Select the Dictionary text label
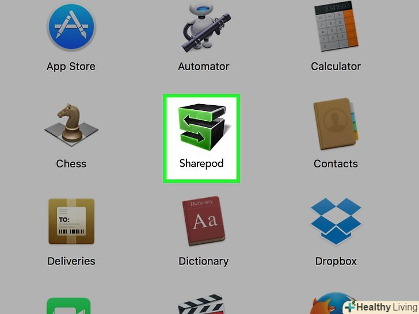This screenshot has width=419, height=314. pyautogui.click(x=204, y=262)
